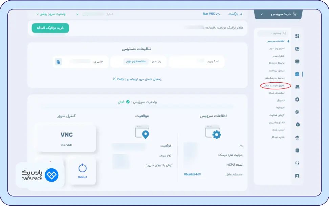Select the firewall icon in the sidebar
329x206 pixels.
(x=297, y=100)
